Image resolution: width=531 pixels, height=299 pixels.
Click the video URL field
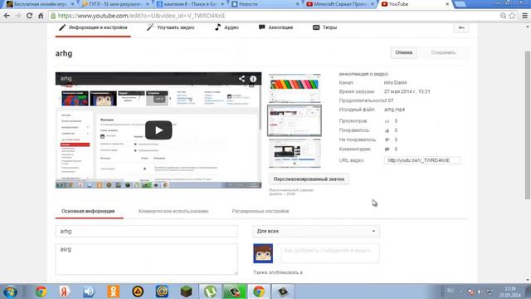coord(422,160)
